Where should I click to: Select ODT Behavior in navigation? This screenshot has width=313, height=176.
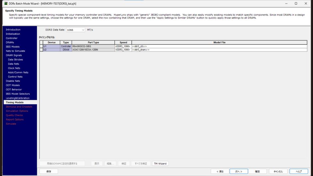click(x=14, y=89)
